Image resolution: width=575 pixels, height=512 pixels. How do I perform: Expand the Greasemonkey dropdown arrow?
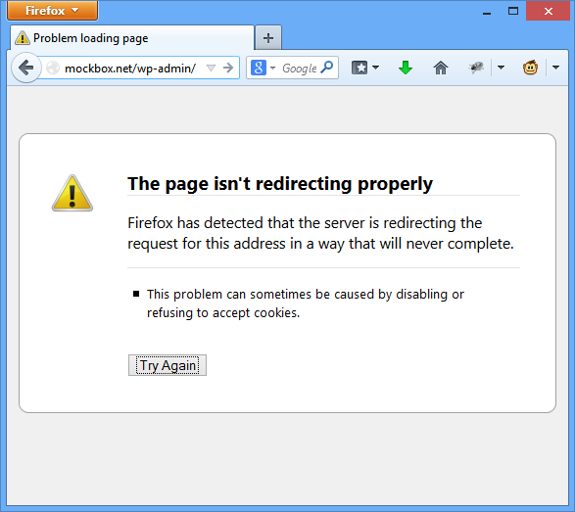point(555,68)
